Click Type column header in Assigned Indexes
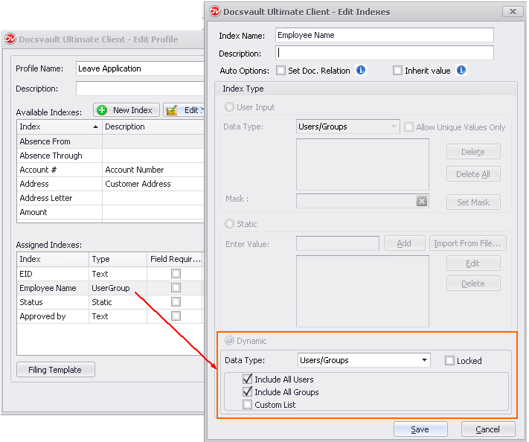The image size is (529, 442). tap(118, 259)
